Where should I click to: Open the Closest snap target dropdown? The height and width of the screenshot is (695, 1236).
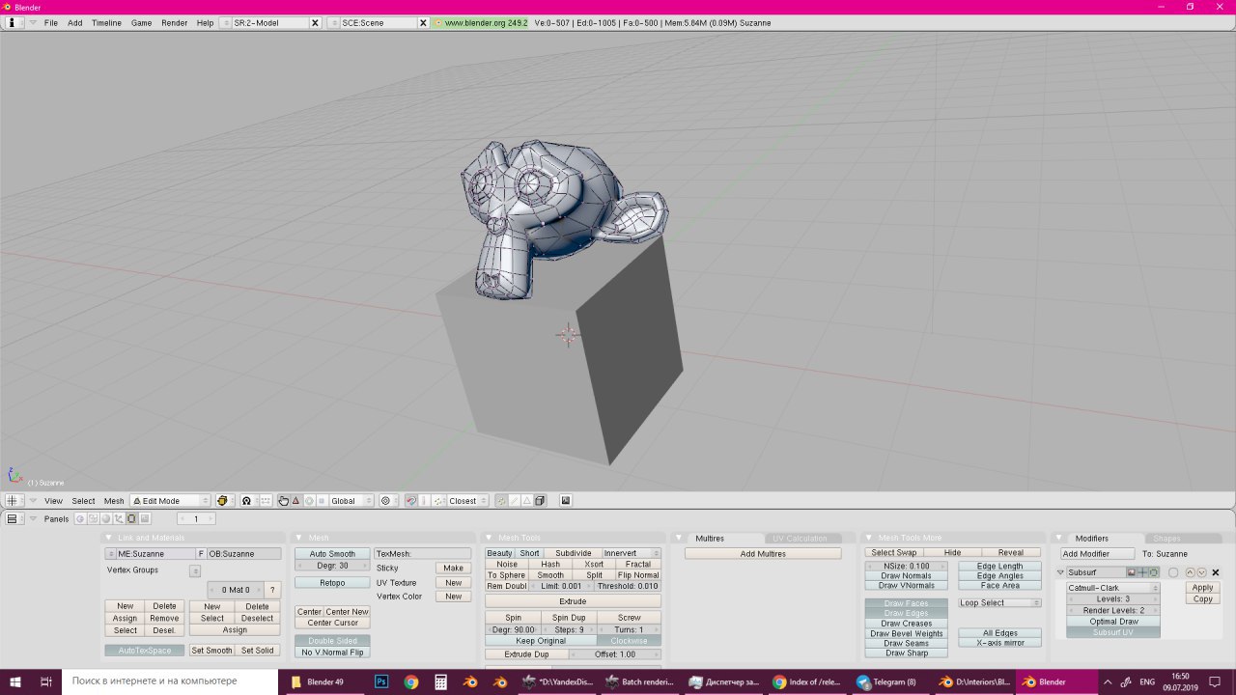[x=468, y=501]
